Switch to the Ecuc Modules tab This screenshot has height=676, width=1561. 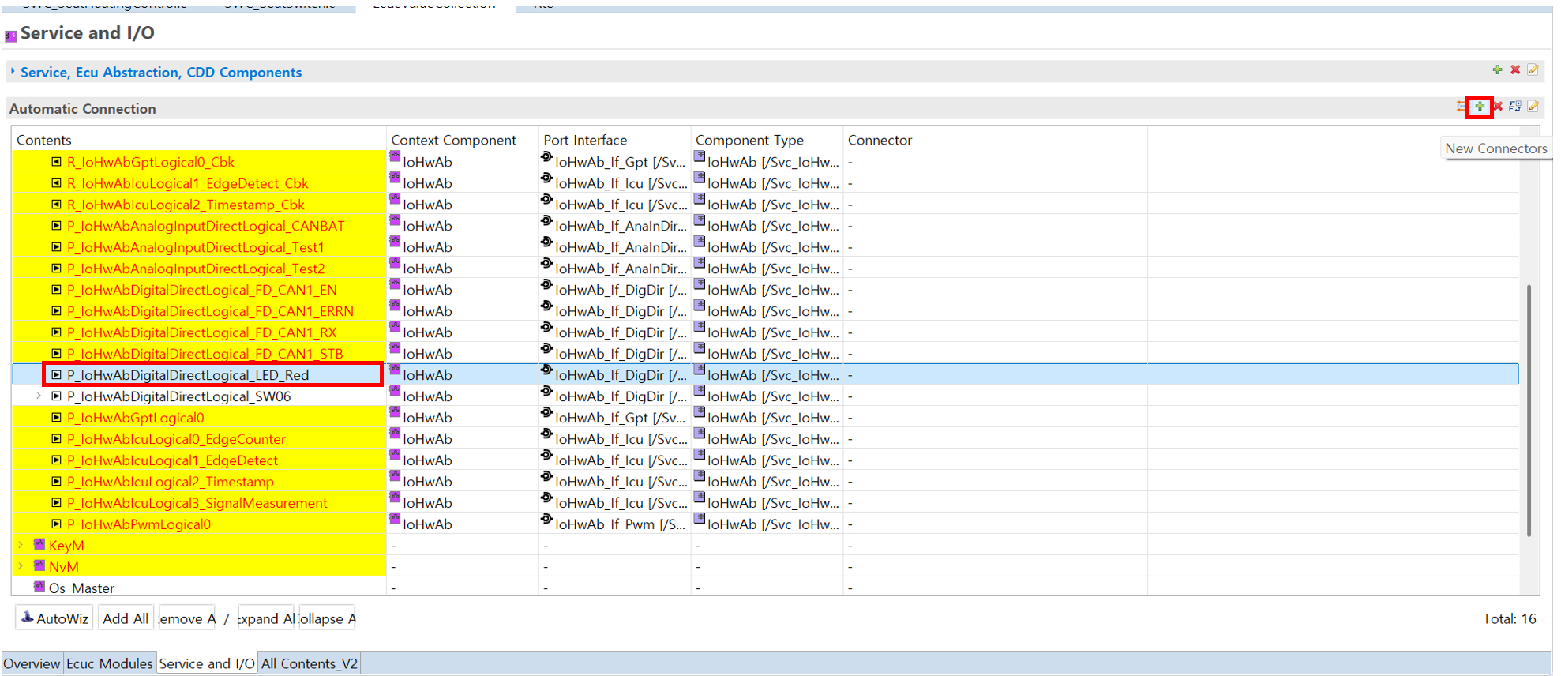109,663
